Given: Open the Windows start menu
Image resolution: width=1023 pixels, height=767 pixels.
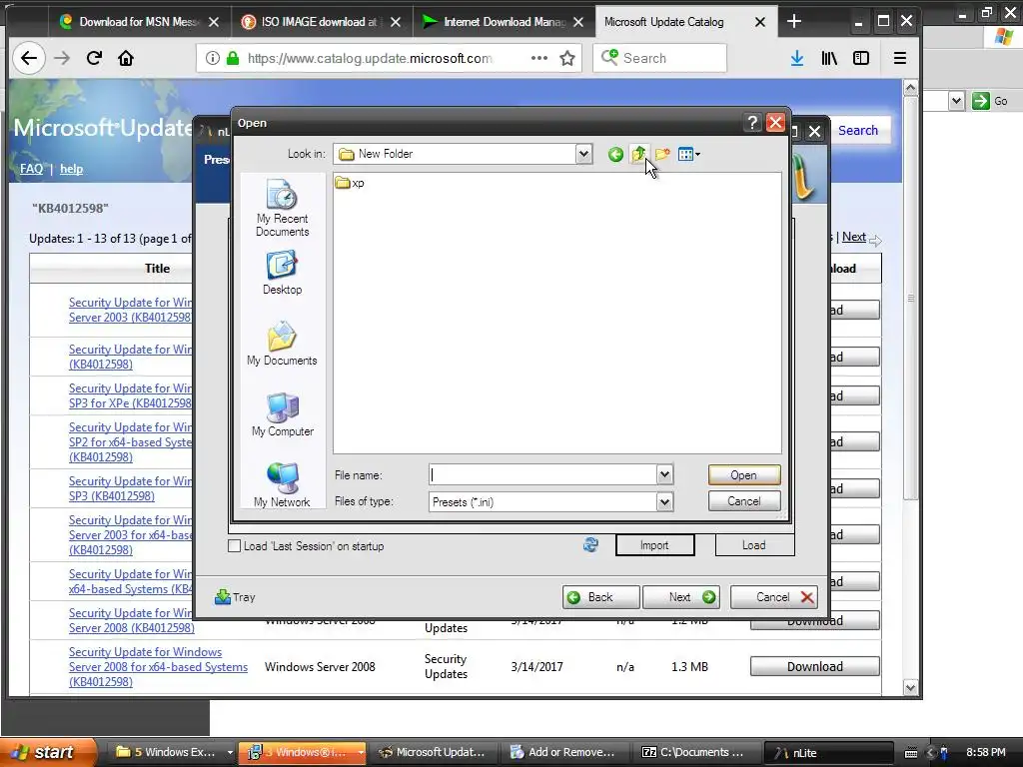Looking at the screenshot, I should point(47,752).
